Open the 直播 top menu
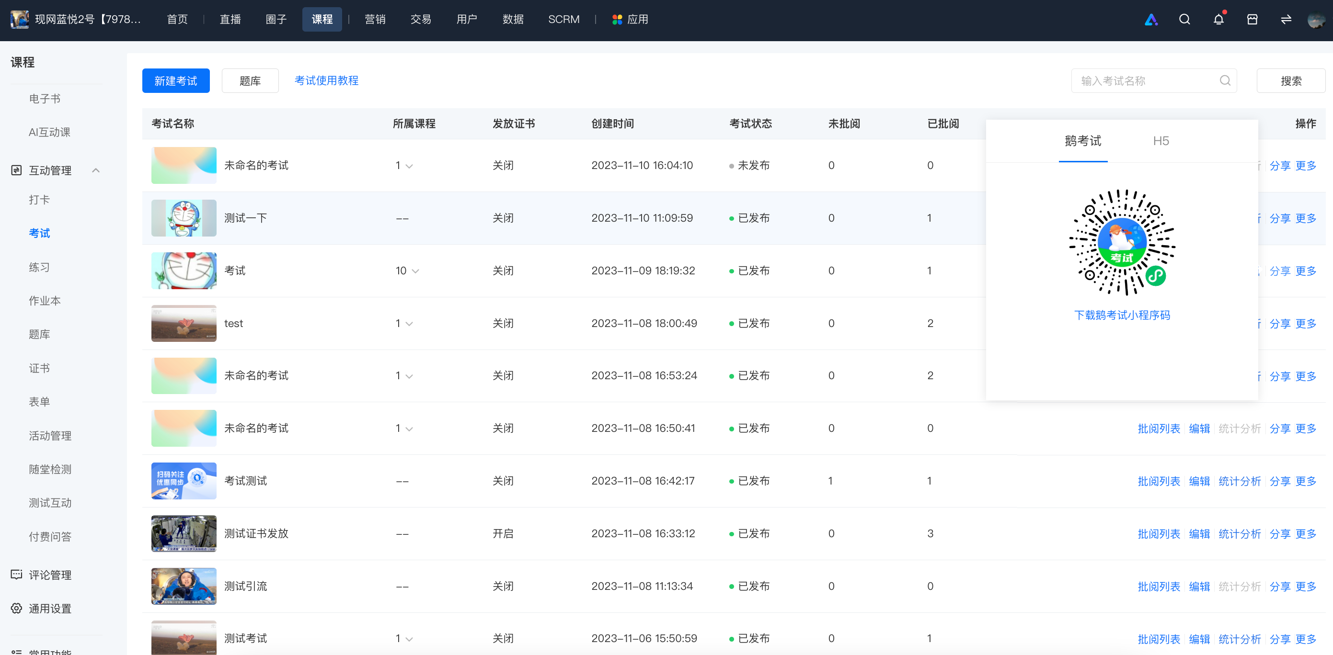Screen dimensions: 1333x655 pyautogui.click(x=230, y=19)
